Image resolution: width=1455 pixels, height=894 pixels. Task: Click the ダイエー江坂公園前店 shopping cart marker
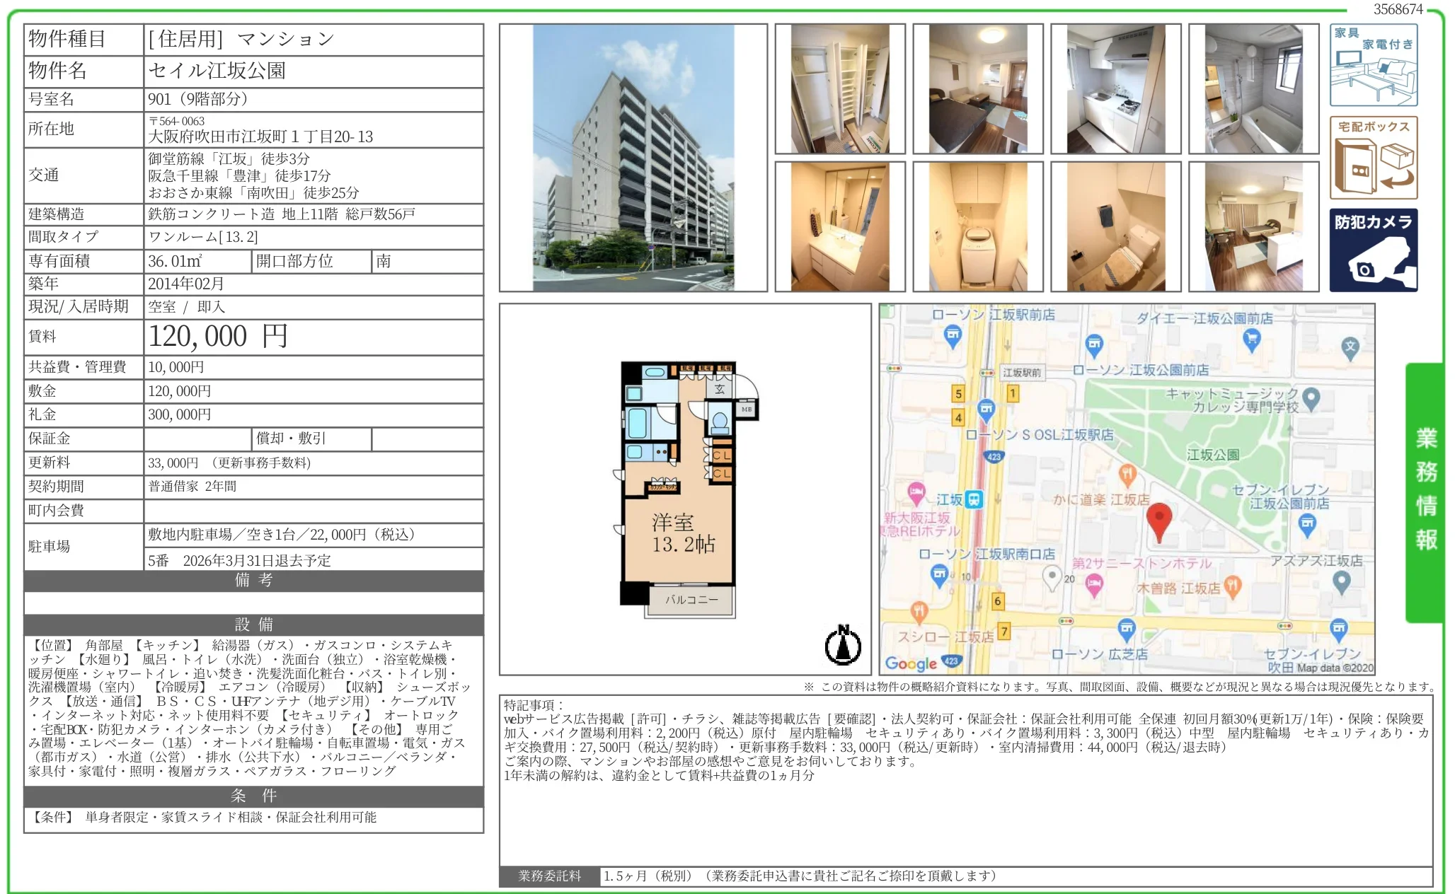(x=1251, y=340)
